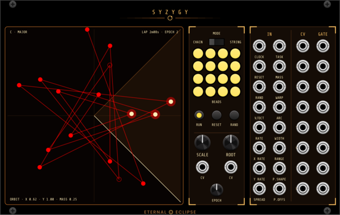
Task: Click the ROOT knob
Action: point(231,143)
